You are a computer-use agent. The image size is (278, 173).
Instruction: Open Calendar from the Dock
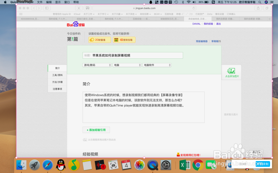(x=126, y=165)
